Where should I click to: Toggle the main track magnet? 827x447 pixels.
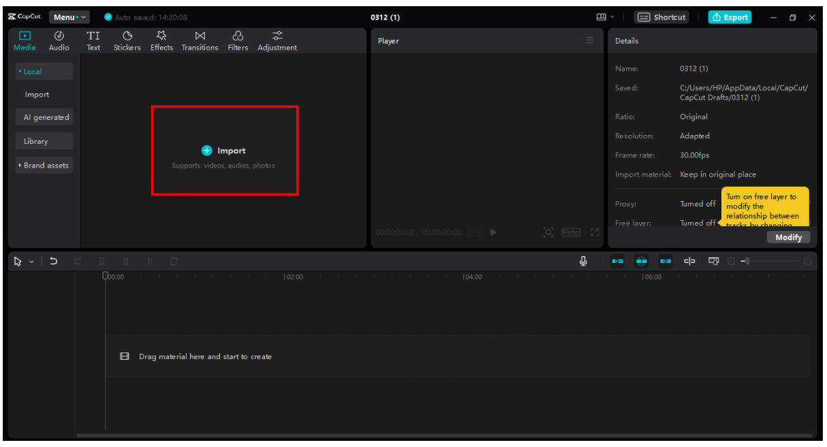point(617,261)
